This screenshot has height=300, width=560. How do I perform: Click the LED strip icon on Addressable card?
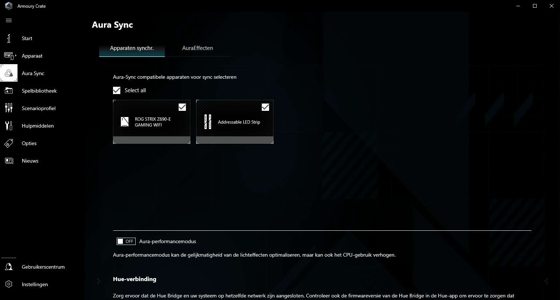tap(208, 122)
